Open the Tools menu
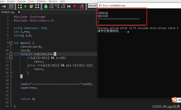Screen dimensions: 181x110 tap(31, 1)
